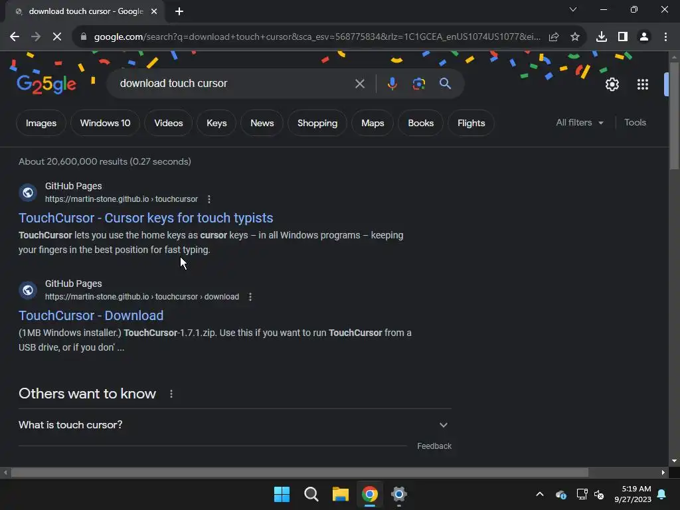Bookmark this page with the star
The height and width of the screenshot is (510, 680).
(575, 37)
